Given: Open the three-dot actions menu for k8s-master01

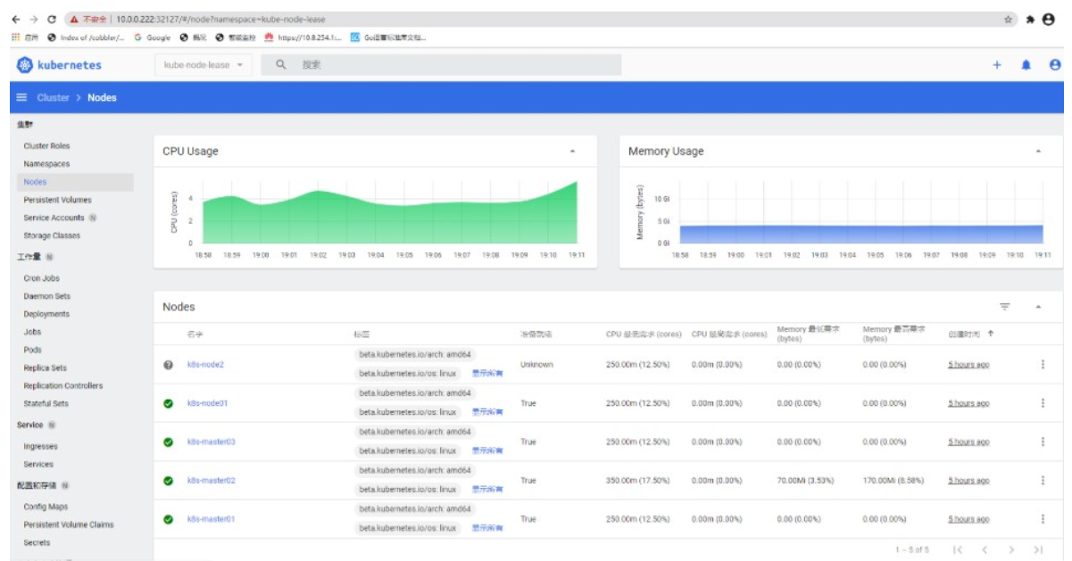Looking at the screenshot, I should click(1043, 519).
